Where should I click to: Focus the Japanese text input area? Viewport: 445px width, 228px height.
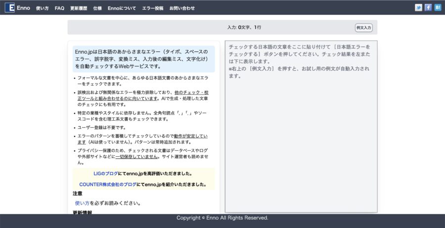click(x=301, y=126)
